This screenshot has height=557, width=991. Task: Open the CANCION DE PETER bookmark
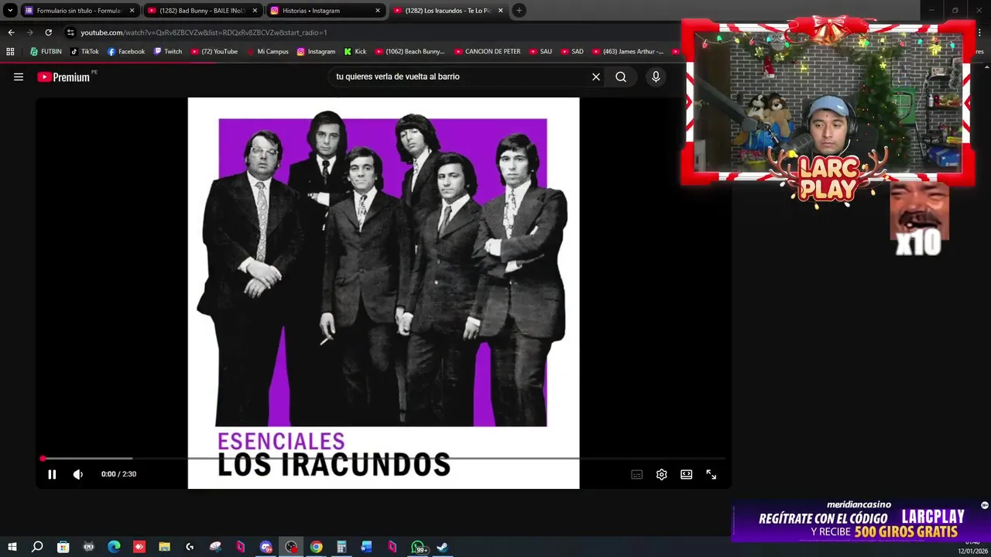coord(487,52)
